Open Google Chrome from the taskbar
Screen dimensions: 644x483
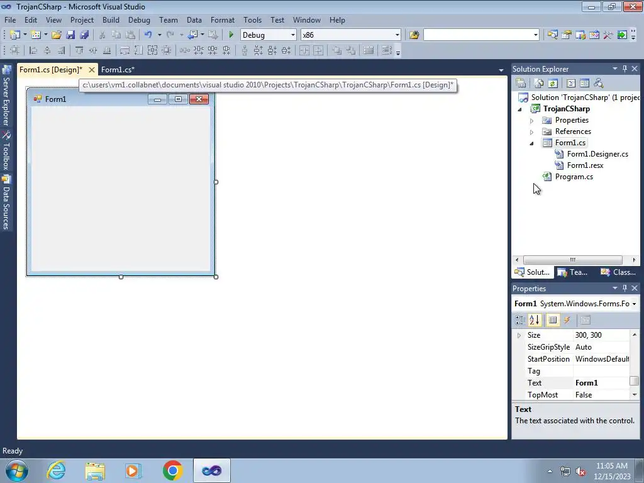pos(172,470)
